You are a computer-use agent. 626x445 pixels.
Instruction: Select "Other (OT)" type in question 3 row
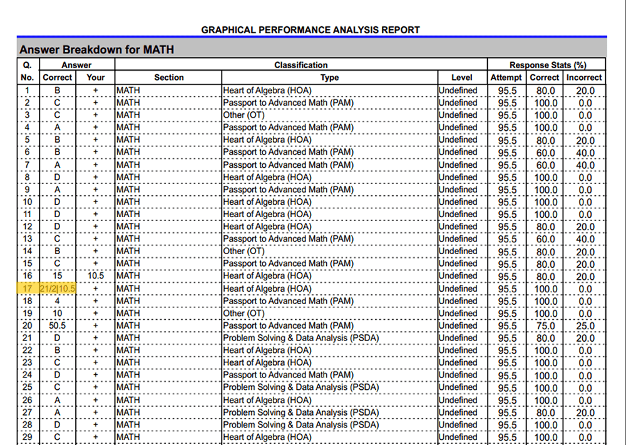tap(244, 115)
